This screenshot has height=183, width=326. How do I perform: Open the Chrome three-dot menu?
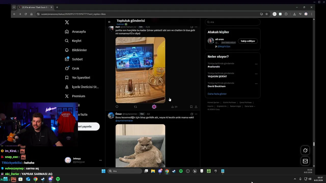[x=311, y=14]
